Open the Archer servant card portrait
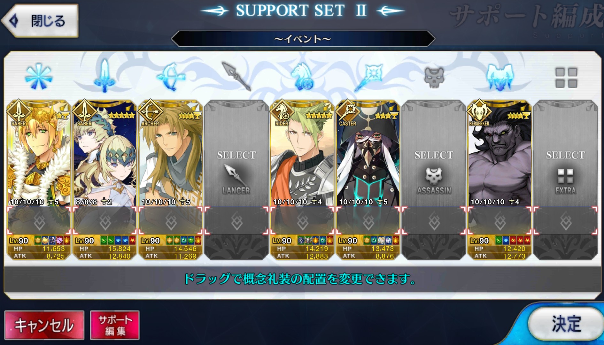 171,153
